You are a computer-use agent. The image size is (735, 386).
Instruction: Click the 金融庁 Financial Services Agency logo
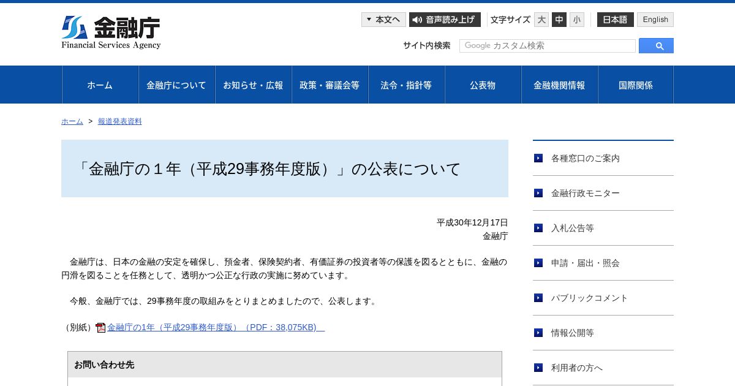tap(111, 32)
